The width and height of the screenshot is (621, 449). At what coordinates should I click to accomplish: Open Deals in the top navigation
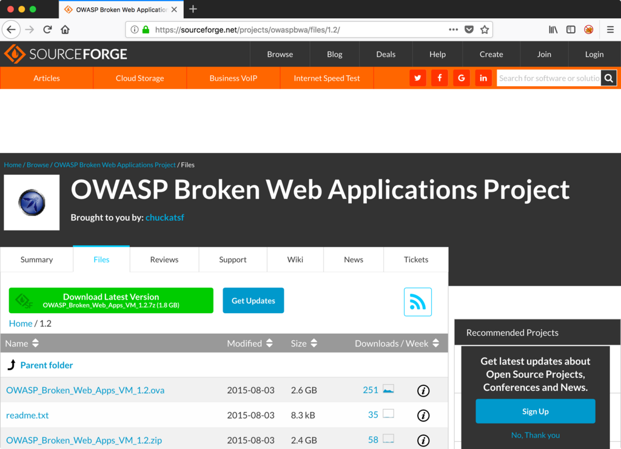point(386,54)
